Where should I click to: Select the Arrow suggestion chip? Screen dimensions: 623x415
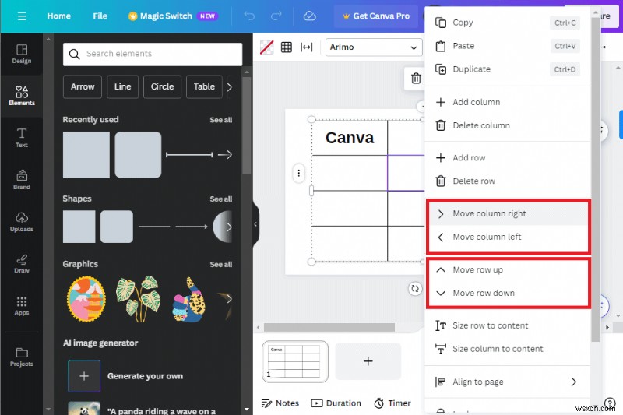tap(83, 86)
